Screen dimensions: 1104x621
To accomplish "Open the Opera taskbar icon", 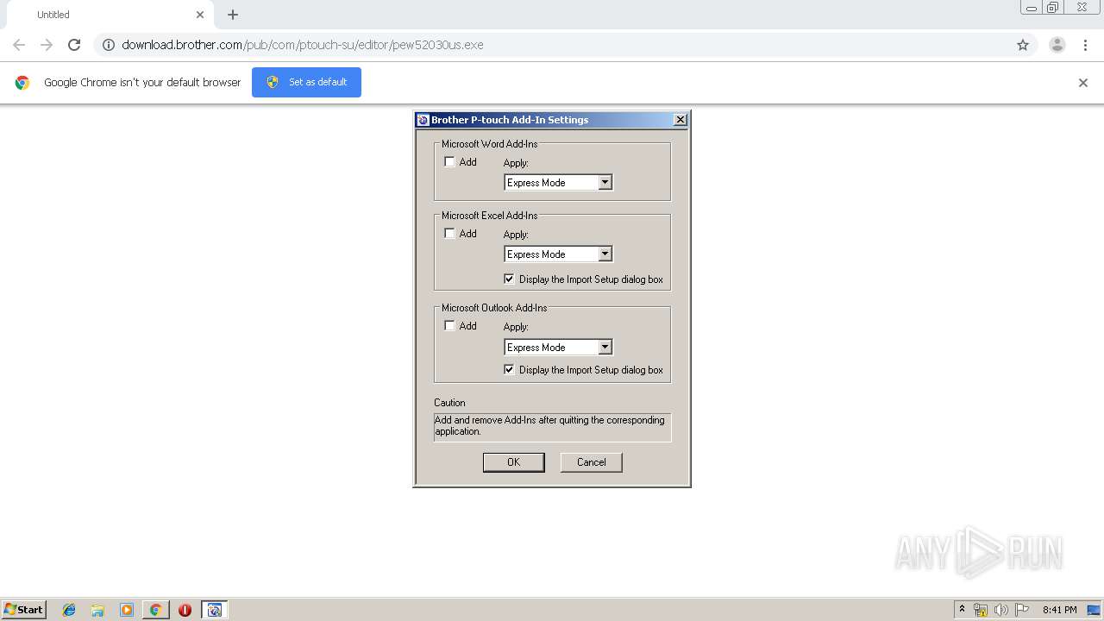I will pyautogui.click(x=185, y=610).
